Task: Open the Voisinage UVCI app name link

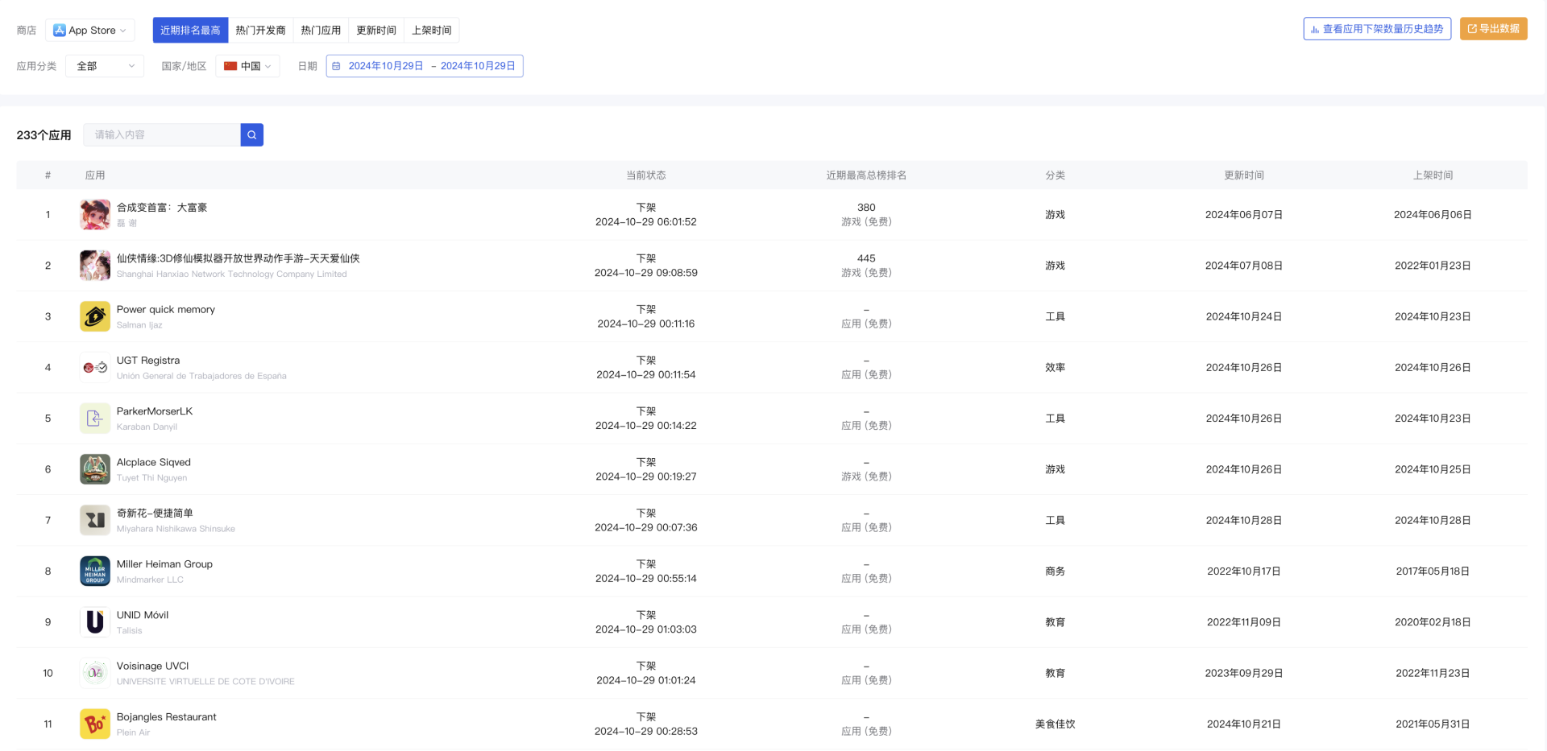Action: (x=152, y=666)
